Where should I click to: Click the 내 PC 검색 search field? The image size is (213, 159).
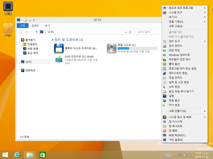tap(149, 32)
